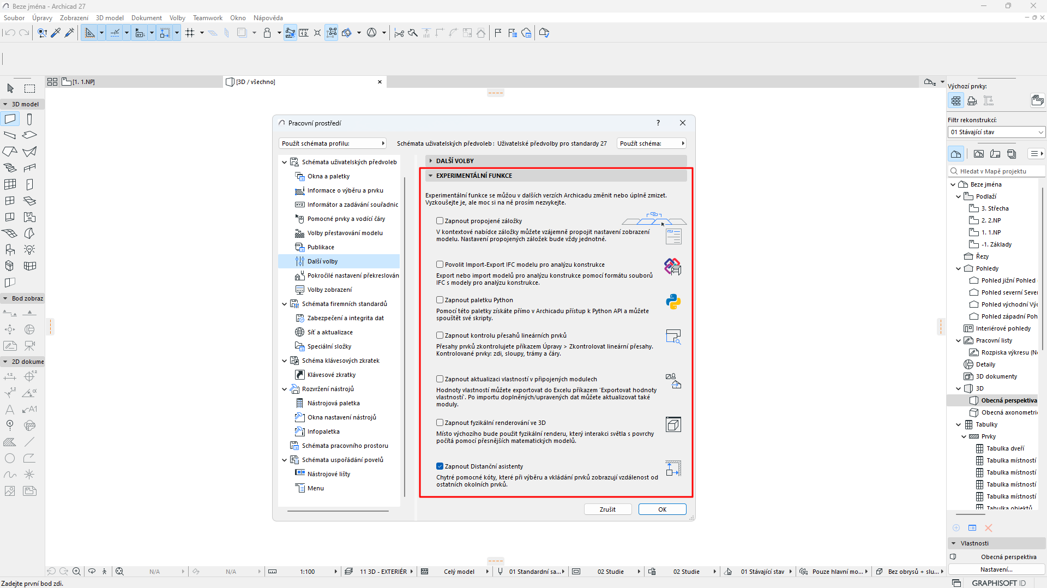
Task: Open the Dokument menu
Action: tap(146, 18)
